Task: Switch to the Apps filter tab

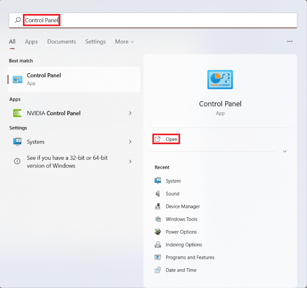Action: 31,41
